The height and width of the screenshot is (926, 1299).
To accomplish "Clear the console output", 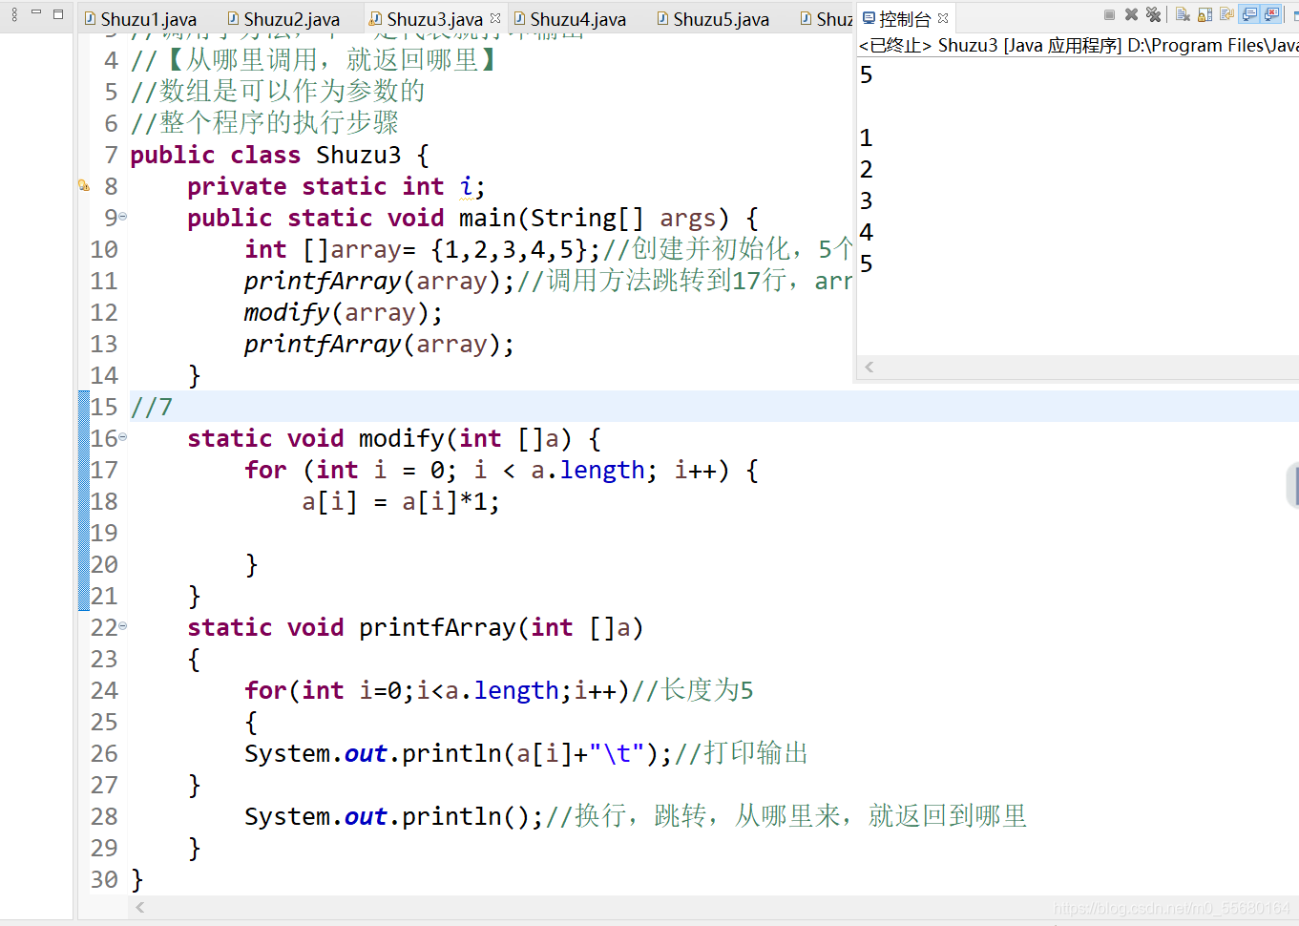I will click(1184, 15).
